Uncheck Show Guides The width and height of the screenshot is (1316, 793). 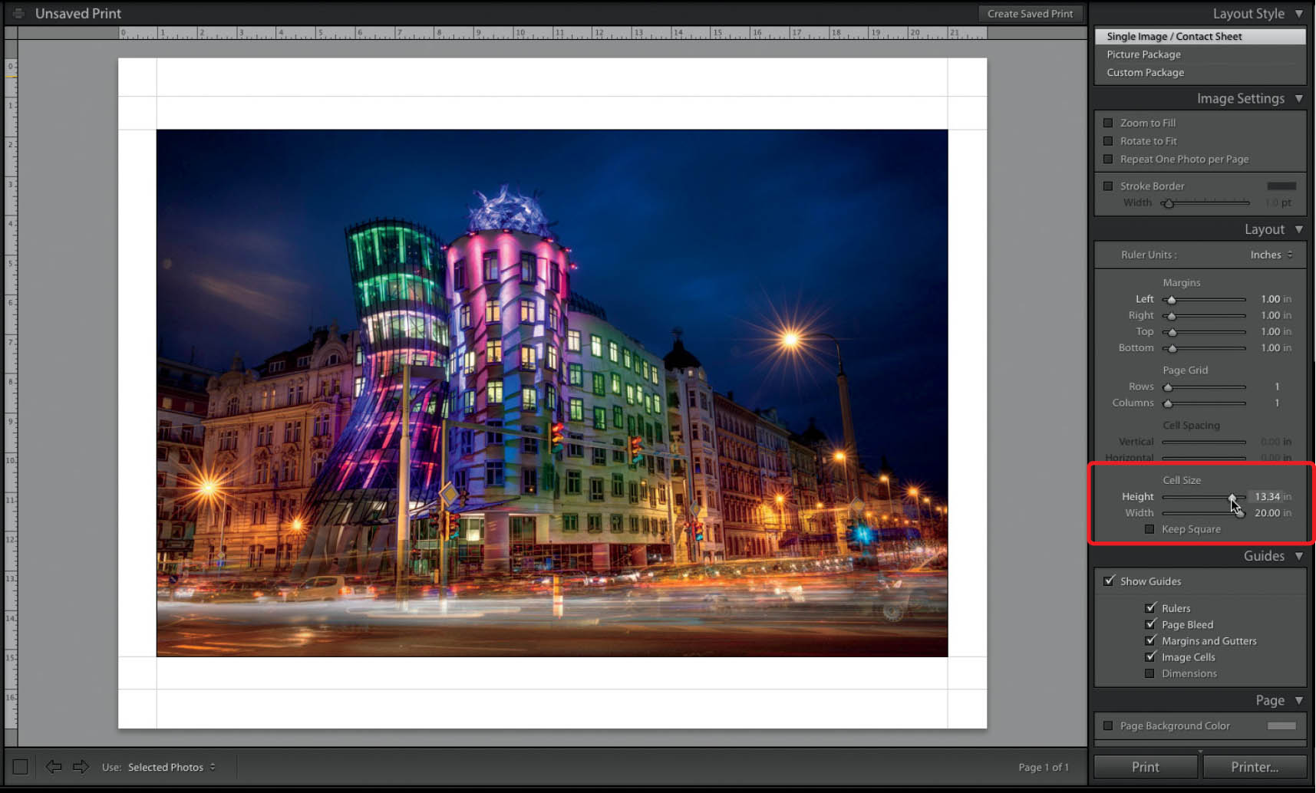1109,581
